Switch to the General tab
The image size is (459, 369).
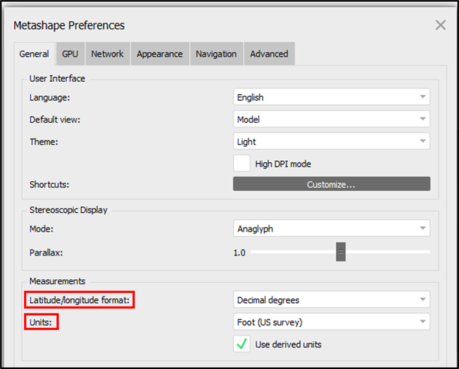34,54
